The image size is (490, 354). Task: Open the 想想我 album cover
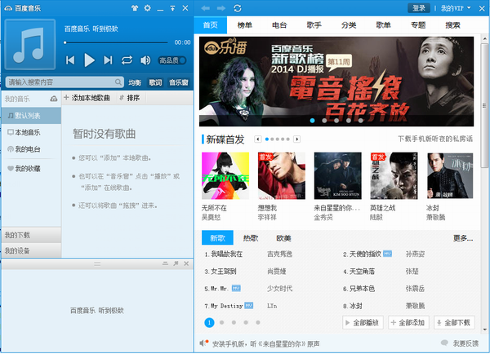click(x=282, y=175)
